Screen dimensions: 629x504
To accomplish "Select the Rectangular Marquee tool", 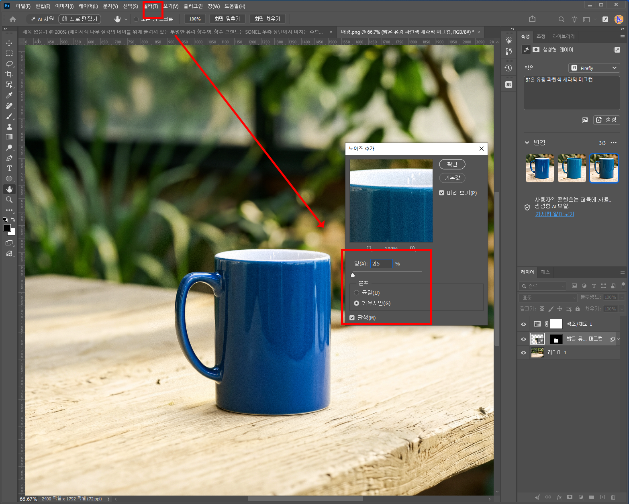I will point(9,53).
